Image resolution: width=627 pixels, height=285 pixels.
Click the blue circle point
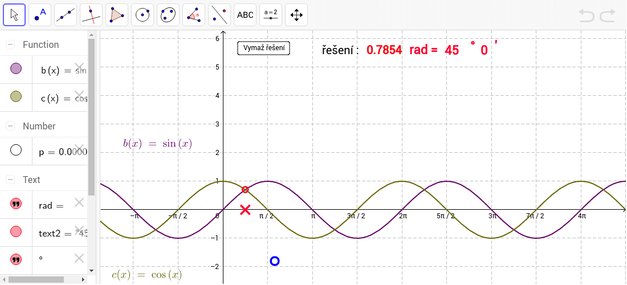point(274,261)
